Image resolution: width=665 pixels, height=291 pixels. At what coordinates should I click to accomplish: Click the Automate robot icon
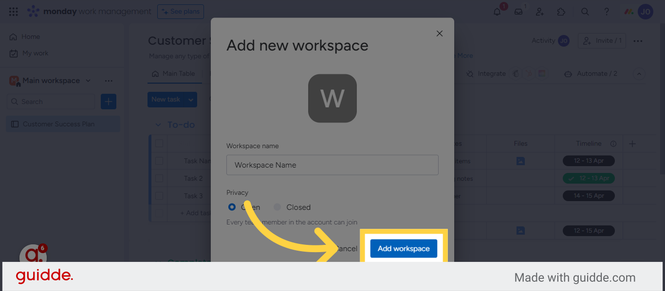tap(568, 73)
